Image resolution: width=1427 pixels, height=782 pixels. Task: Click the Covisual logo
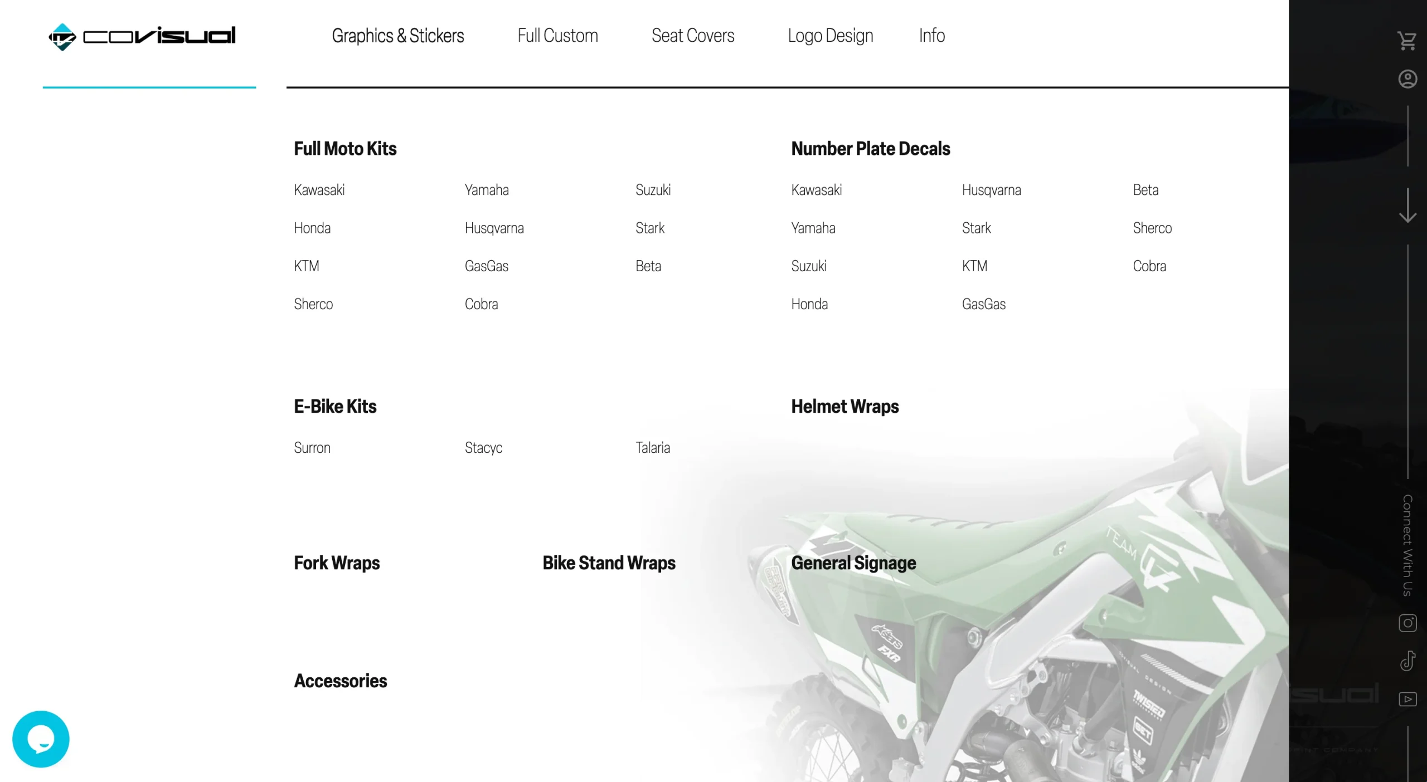(142, 37)
